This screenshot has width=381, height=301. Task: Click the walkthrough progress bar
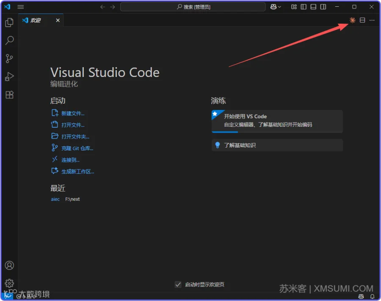[x=277, y=132]
